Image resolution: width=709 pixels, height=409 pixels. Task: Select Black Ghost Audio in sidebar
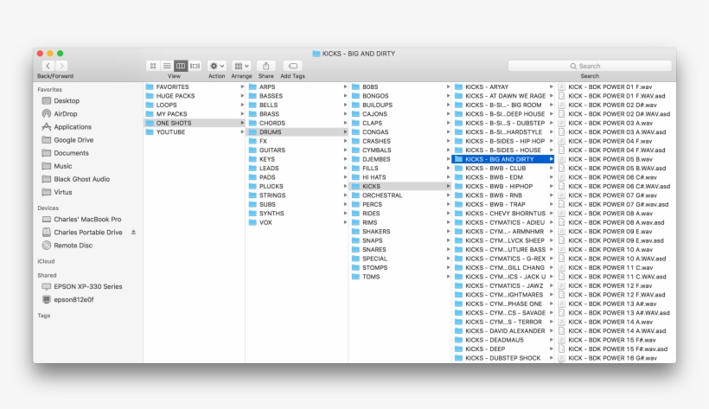[x=81, y=179]
